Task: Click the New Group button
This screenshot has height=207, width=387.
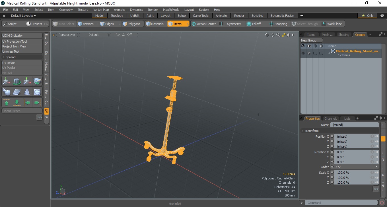Action: point(312,40)
